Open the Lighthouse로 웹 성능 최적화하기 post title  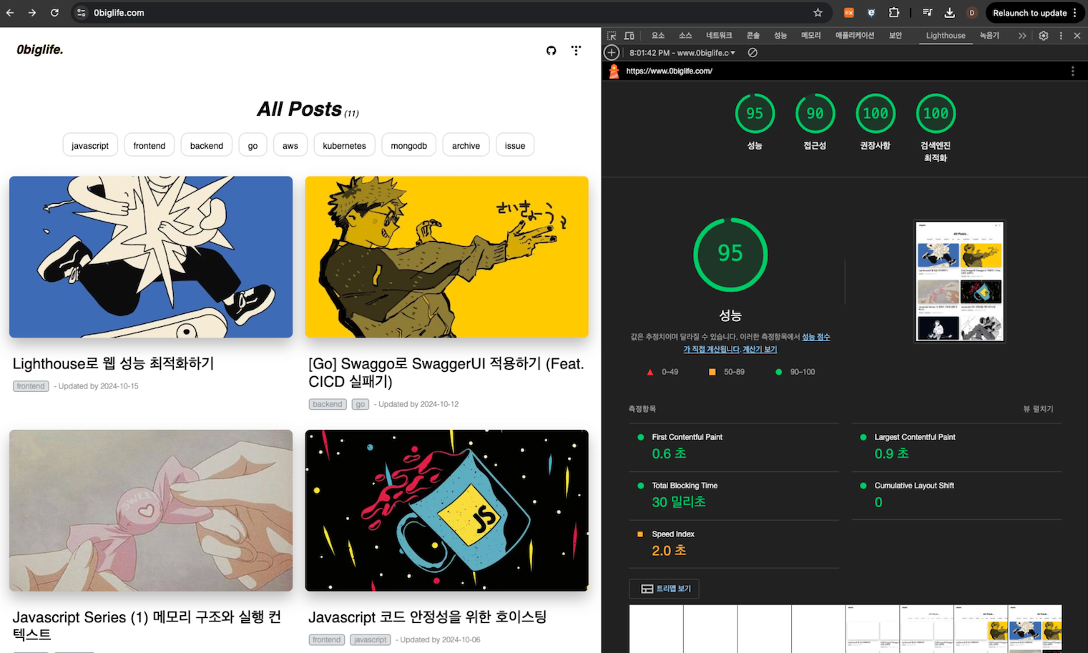point(114,363)
